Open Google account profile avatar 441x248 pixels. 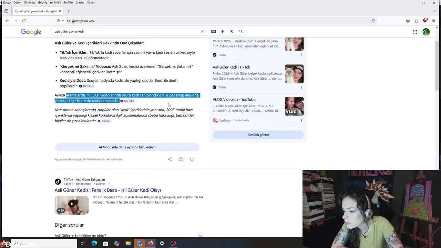(x=426, y=32)
